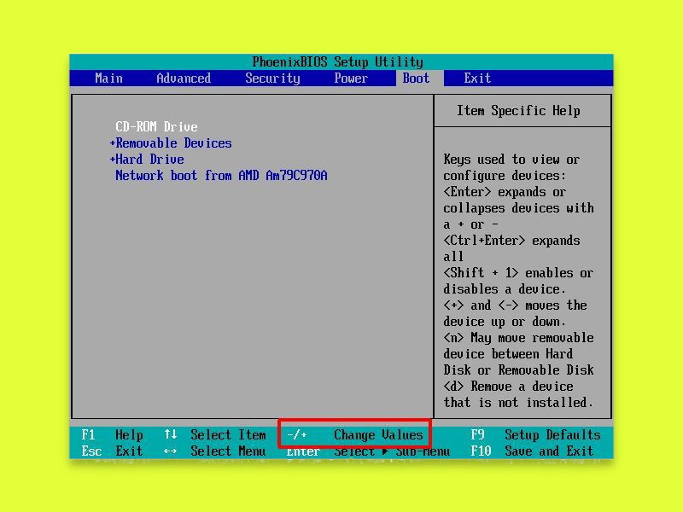
Task: Click the F9 Setup Defaults hint
Action: (535, 435)
